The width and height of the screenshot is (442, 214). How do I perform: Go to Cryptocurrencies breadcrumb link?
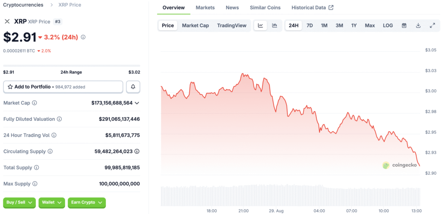[23, 5]
